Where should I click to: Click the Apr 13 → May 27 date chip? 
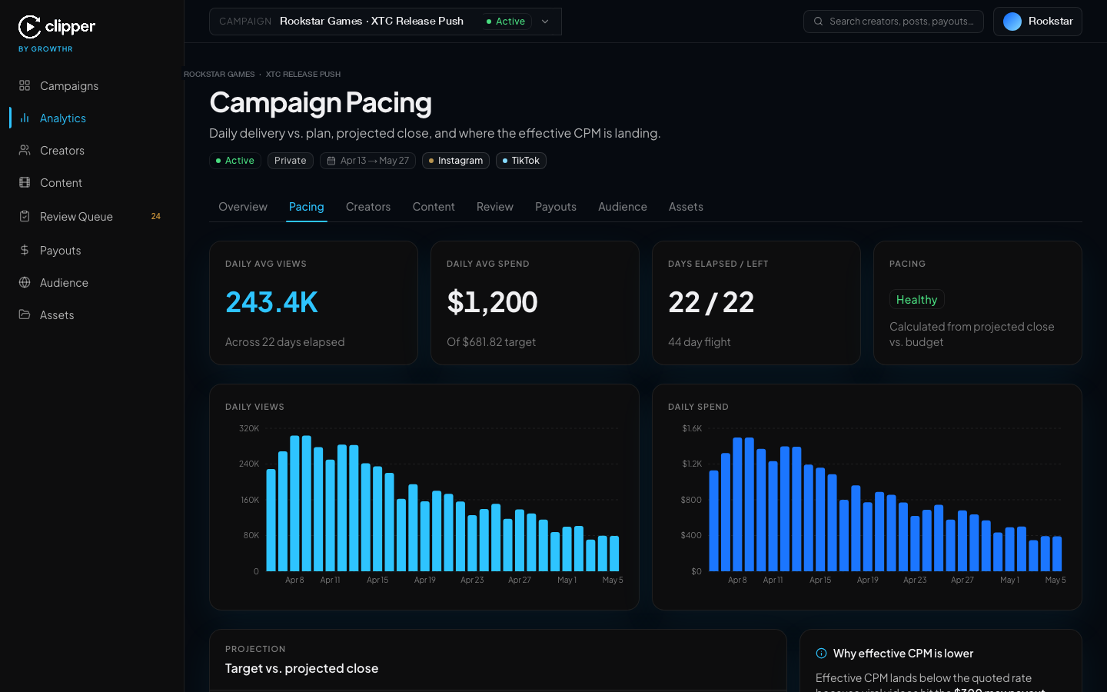click(368, 161)
